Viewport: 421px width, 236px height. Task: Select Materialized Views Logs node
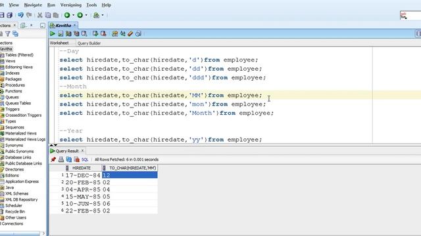click(25, 140)
